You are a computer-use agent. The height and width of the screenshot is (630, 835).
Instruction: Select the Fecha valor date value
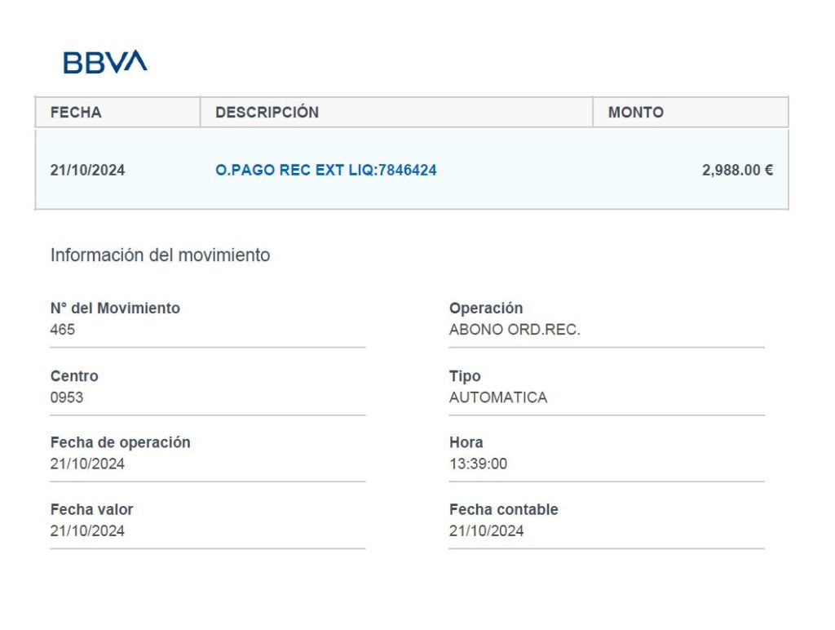87,530
